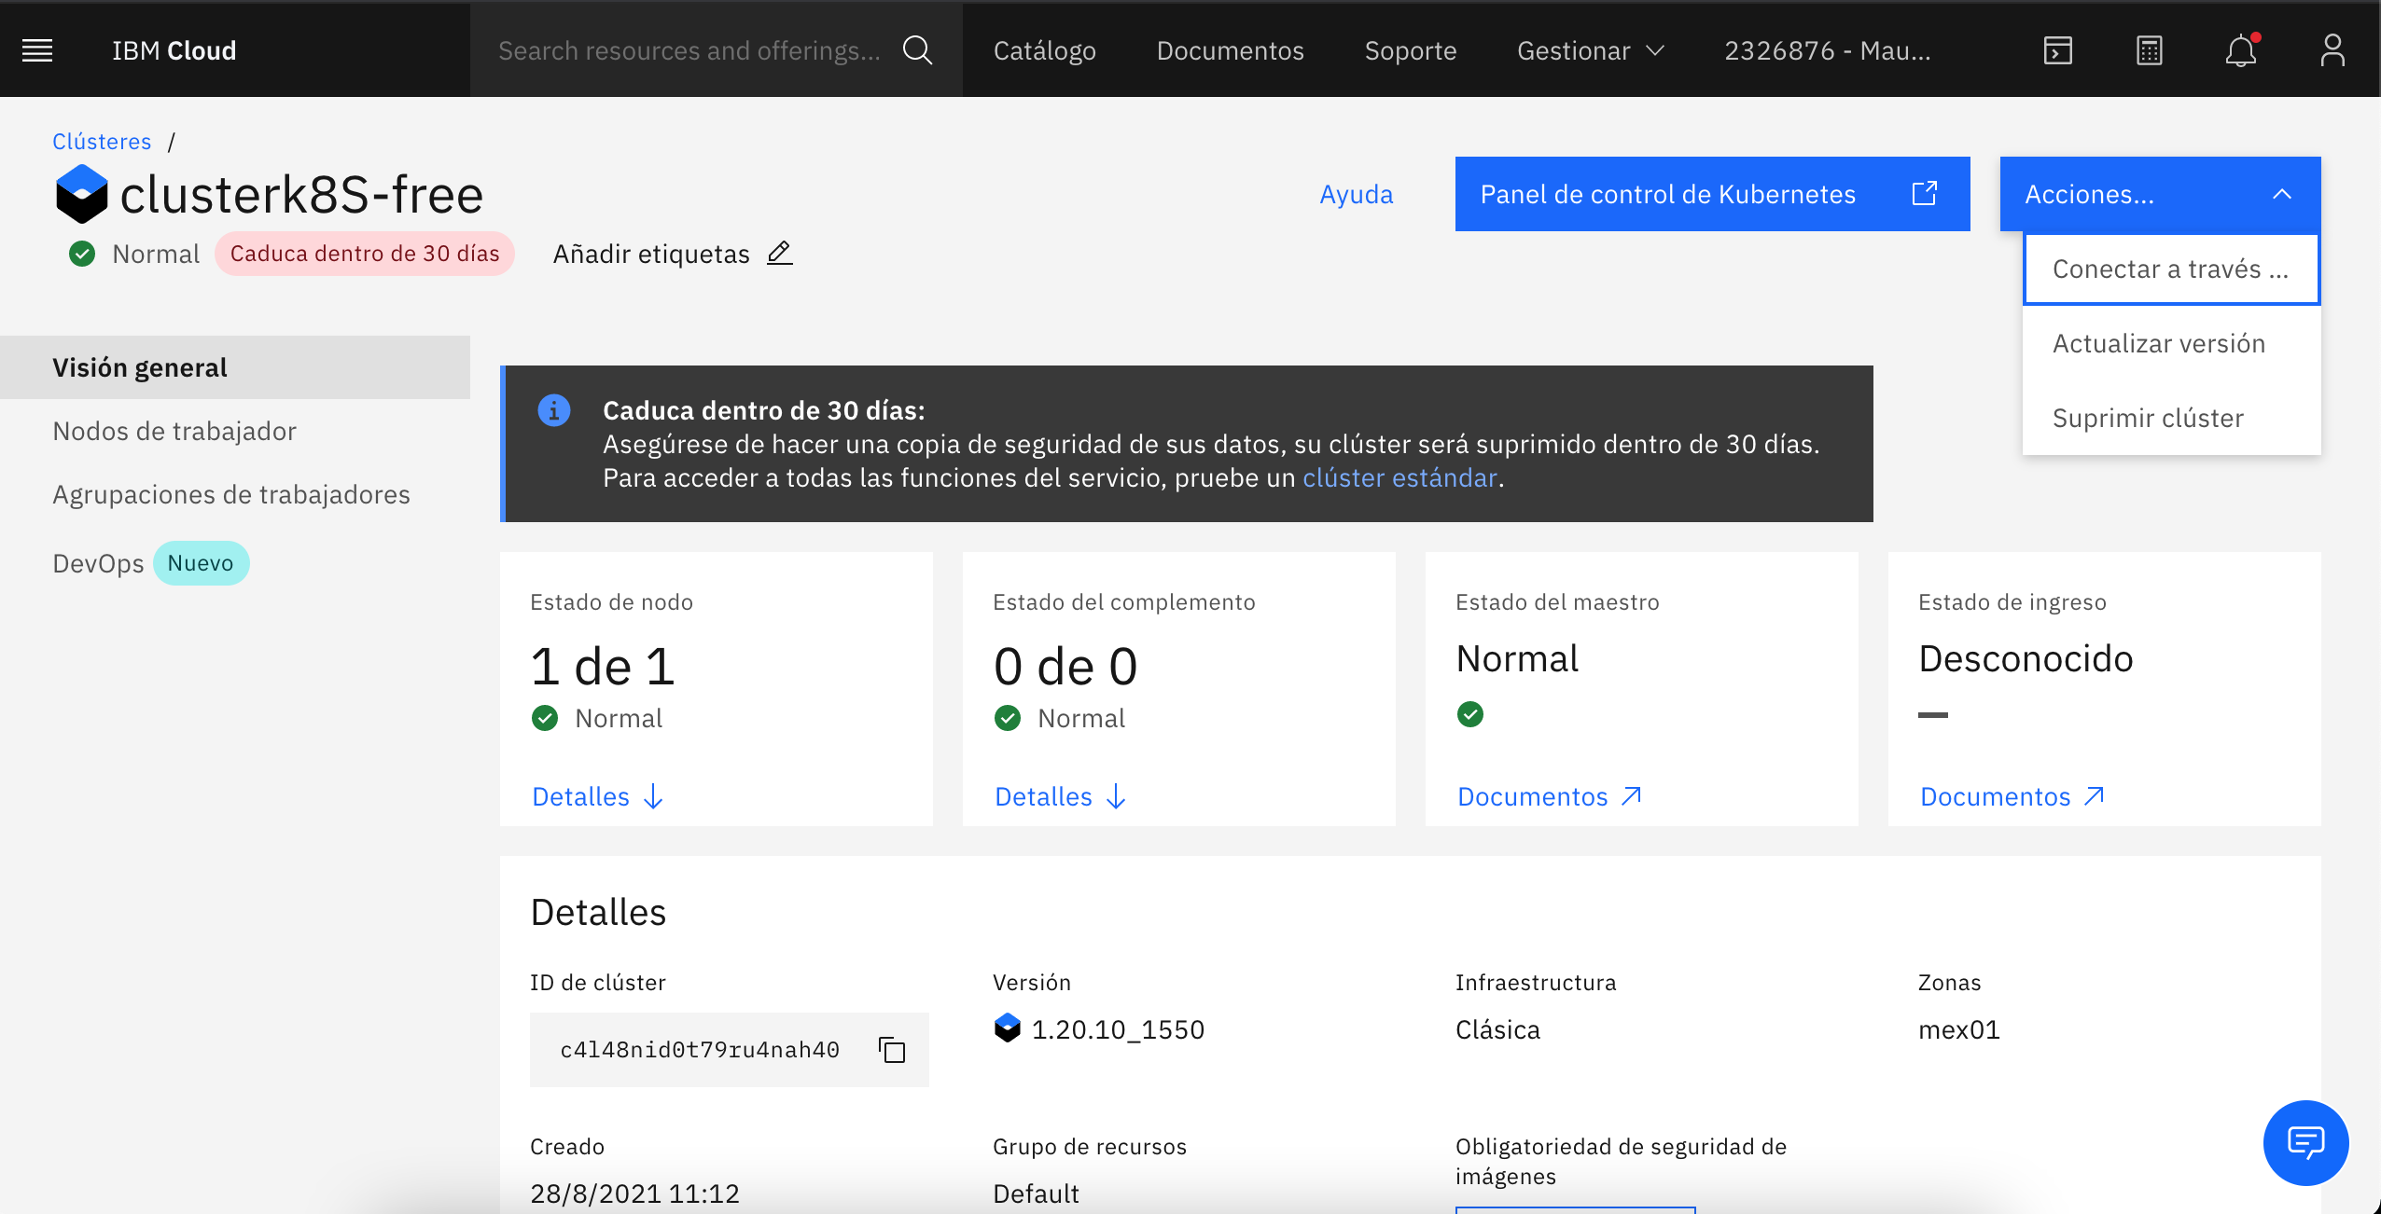The width and height of the screenshot is (2381, 1214).
Task: Click Añadir etiquetas
Action: pos(651,254)
